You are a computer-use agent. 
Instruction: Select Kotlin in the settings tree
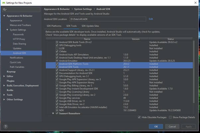coord(10,90)
